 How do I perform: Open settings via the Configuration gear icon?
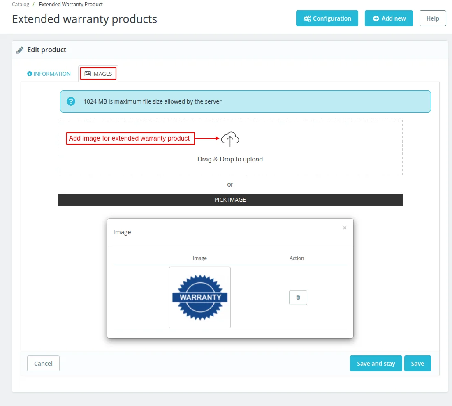(306, 18)
